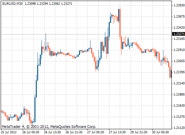Click the 1.23420 price scale label
Viewport: 185px width, 135px height.
point(179,28)
